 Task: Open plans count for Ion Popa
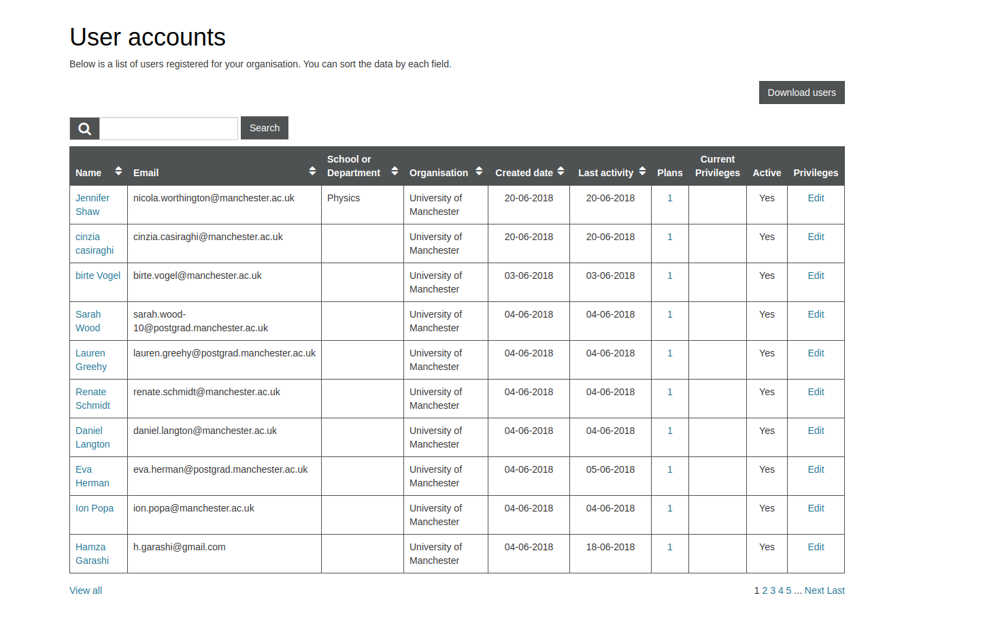coord(670,508)
